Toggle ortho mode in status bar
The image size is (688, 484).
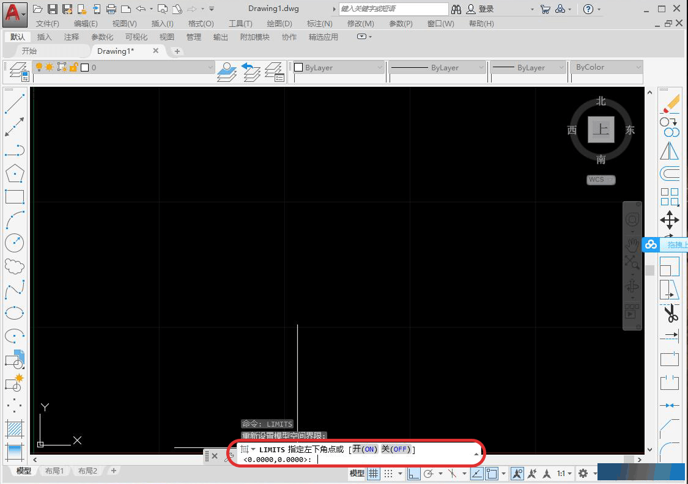coord(413,474)
